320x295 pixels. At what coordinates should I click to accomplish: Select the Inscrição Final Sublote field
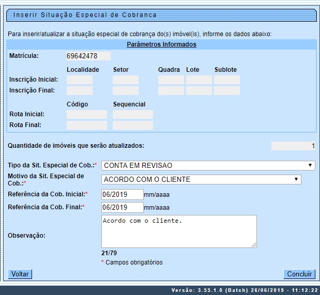(227, 91)
